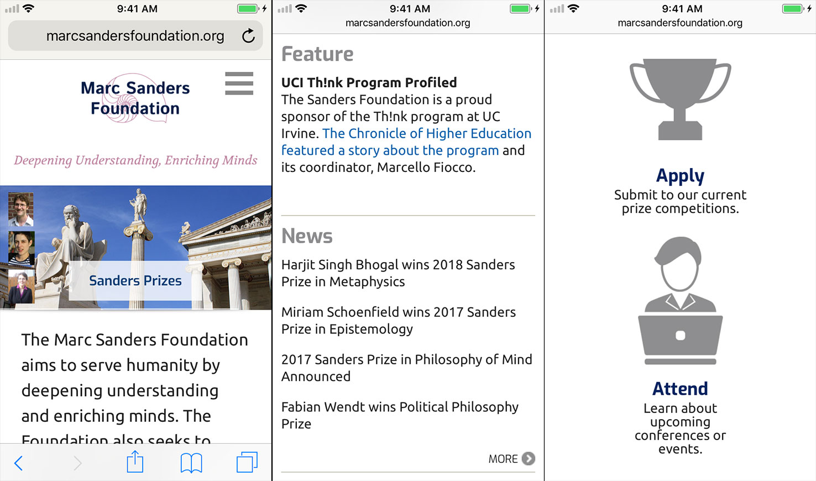Click the Apply heading link
816x481 pixels.
[x=680, y=176]
